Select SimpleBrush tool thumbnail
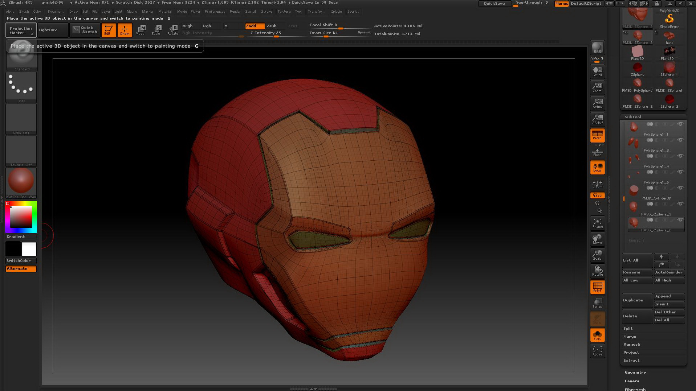The height and width of the screenshot is (391, 696). (669, 21)
